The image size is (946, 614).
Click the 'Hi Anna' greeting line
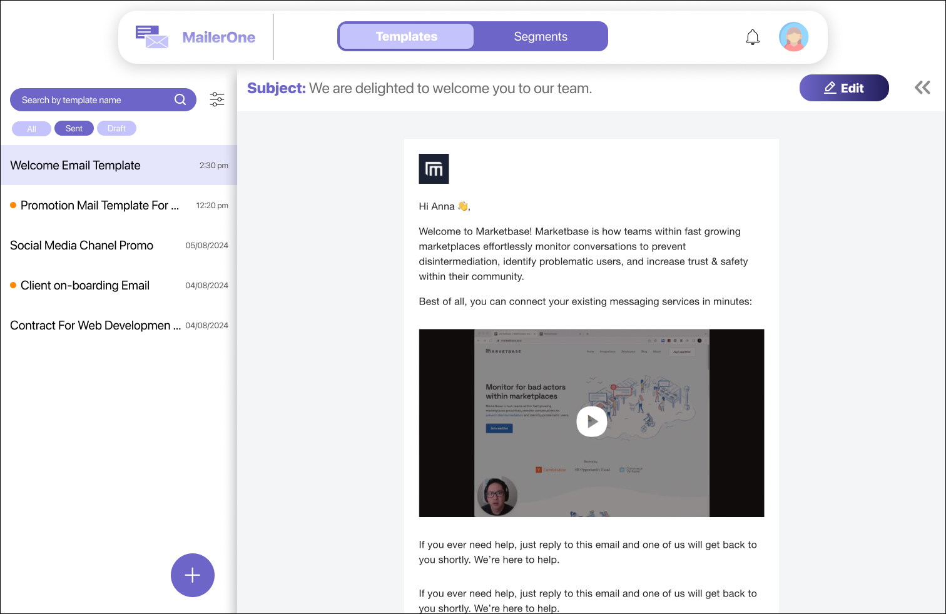pos(444,206)
